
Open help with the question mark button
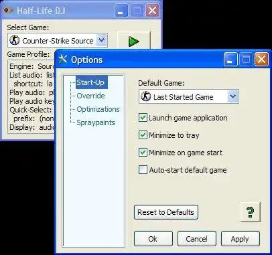click(251, 212)
